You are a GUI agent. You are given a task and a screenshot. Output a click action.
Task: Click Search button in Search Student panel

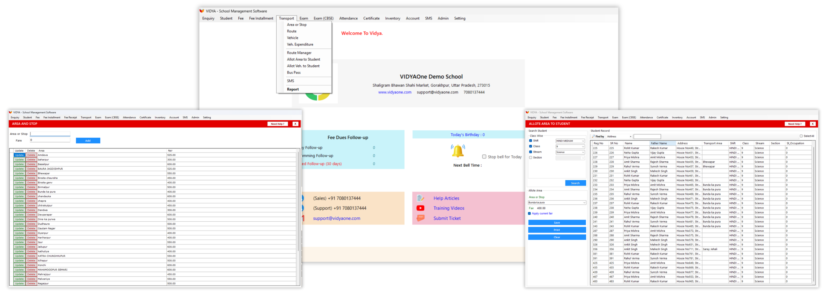coord(575,183)
